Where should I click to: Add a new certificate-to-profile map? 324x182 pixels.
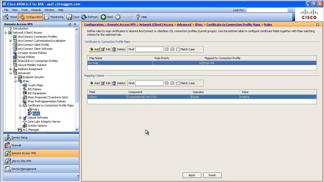coord(95,49)
